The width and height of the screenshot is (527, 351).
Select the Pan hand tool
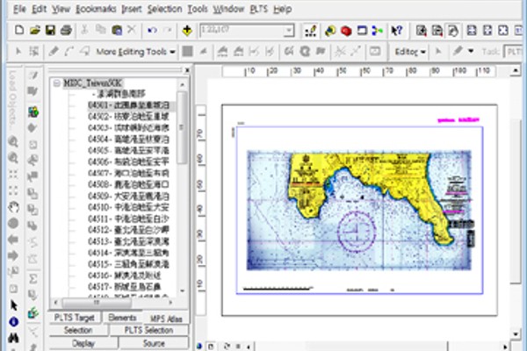click(13, 207)
